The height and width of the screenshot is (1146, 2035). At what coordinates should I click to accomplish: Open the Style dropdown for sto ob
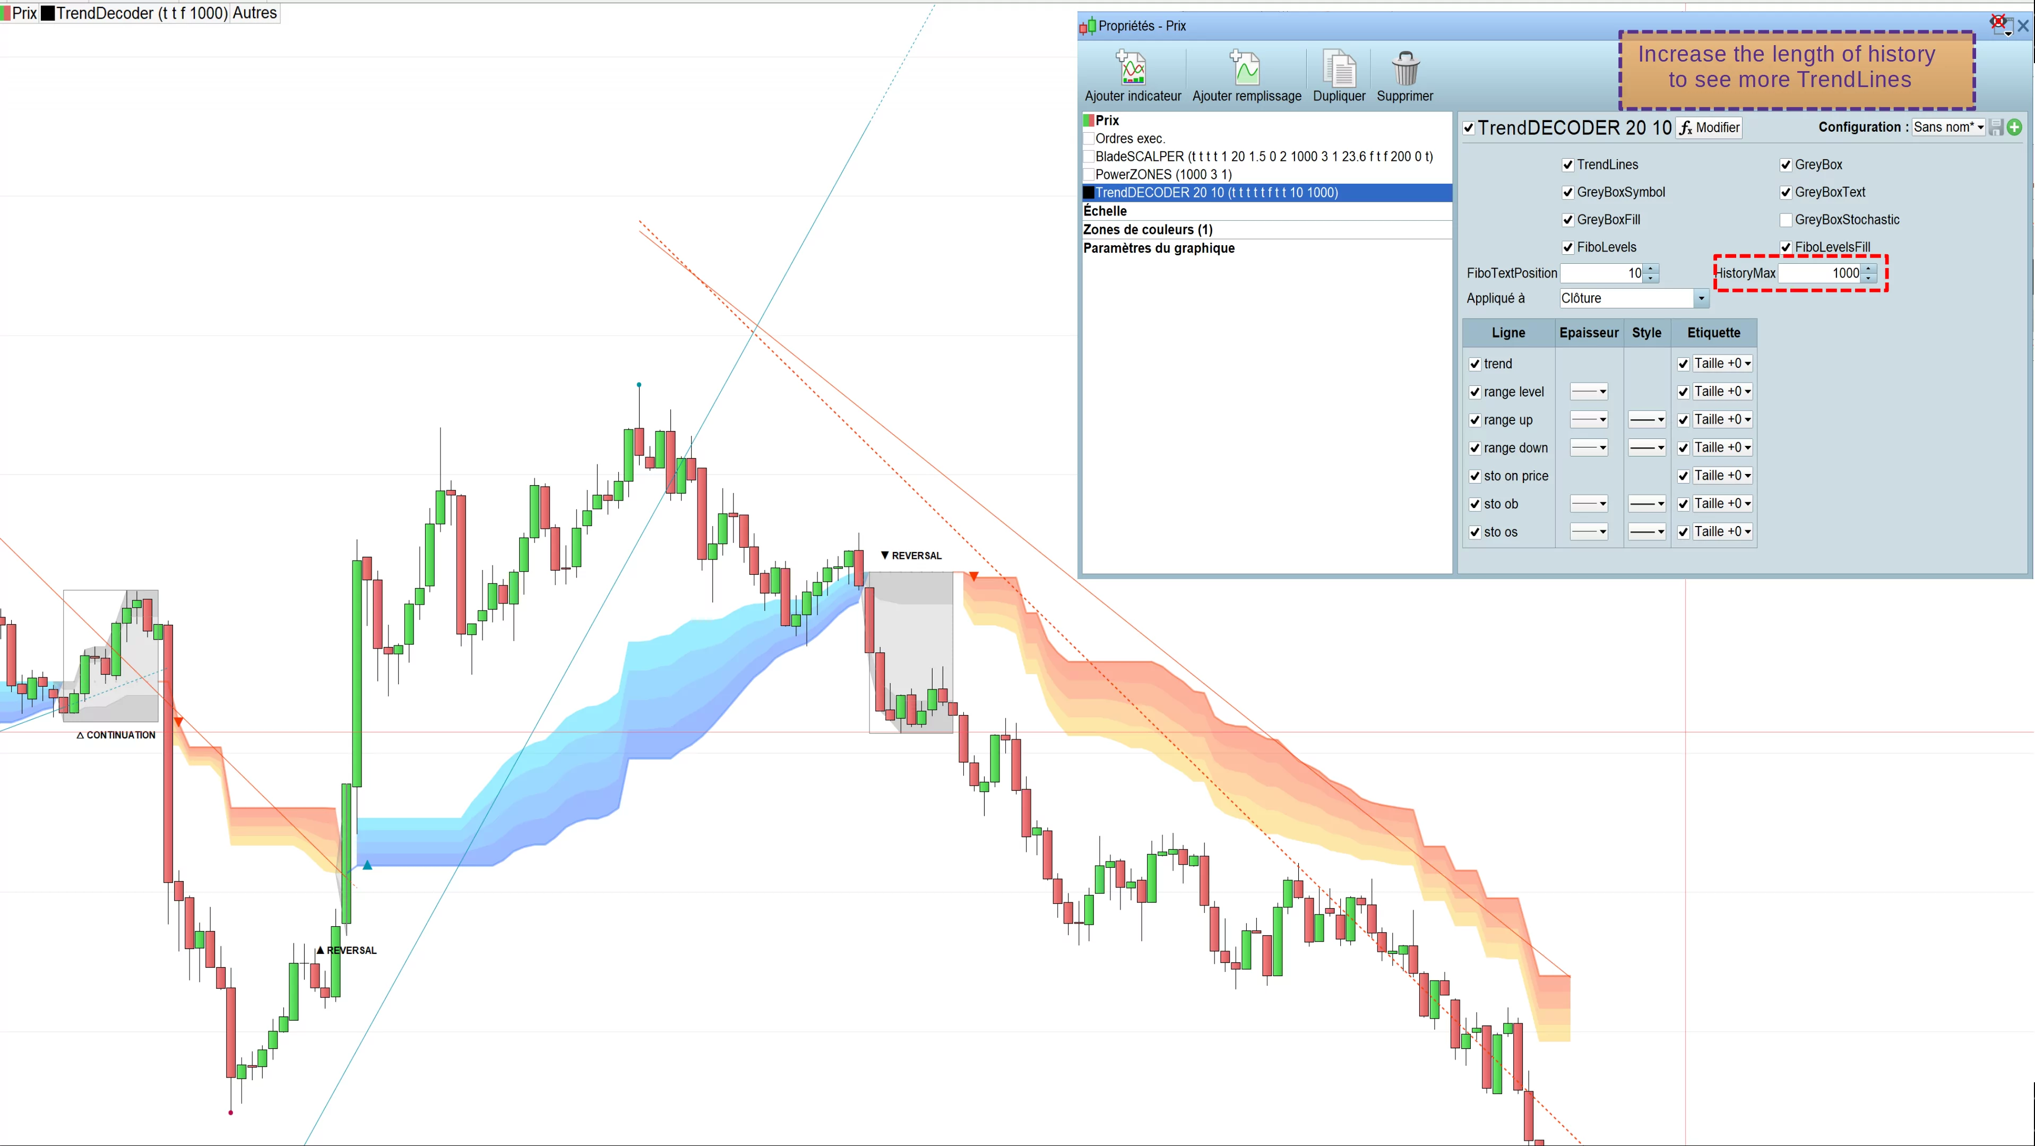pos(1647,504)
